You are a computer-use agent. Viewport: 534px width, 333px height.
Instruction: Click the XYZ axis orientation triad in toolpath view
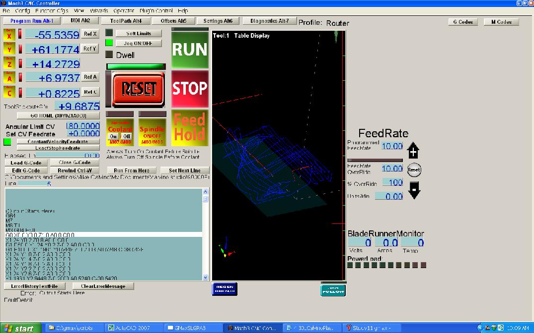(227, 247)
